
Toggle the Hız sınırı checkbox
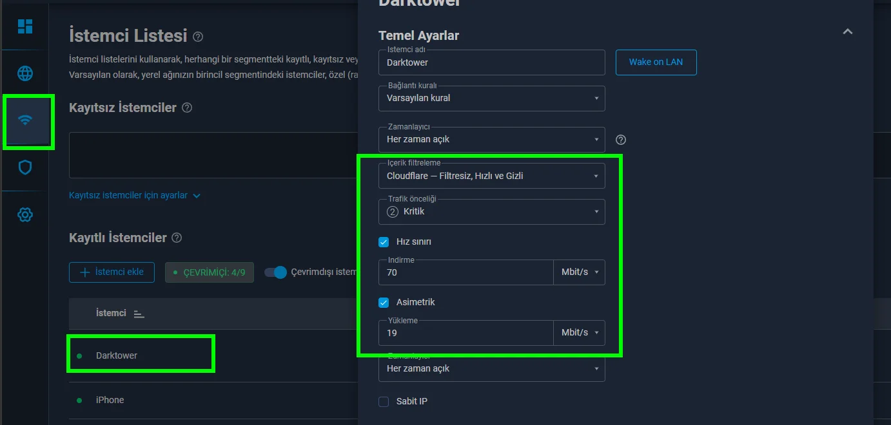click(384, 242)
